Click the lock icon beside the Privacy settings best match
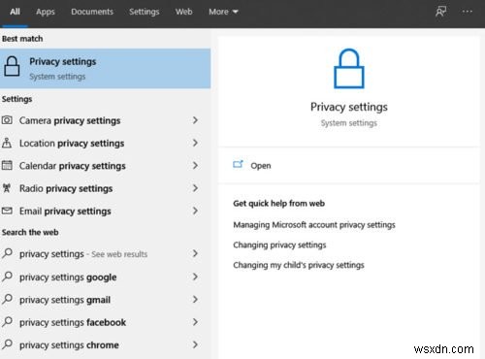The height and width of the screenshot is (359, 485). (12, 66)
